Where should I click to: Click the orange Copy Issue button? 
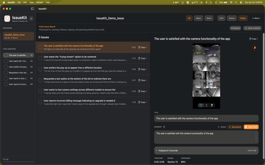[x=251, y=127]
